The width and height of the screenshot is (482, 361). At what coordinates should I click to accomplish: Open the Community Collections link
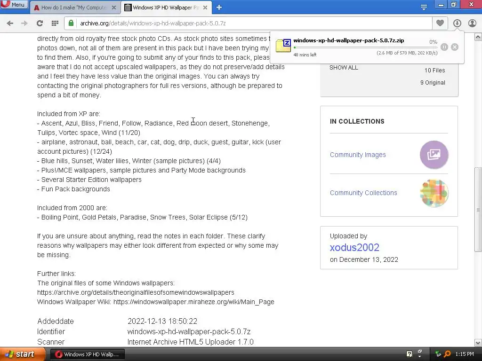pyautogui.click(x=363, y=193)
